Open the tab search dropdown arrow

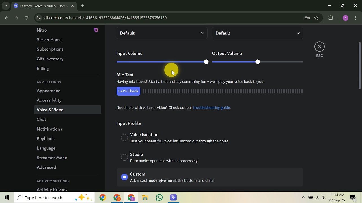[x=5, y=6]
